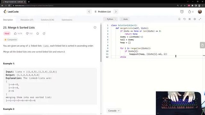The width and height of the screenshot is (205, 115).
Task: Switch to the Submissions tab
Action: [67, 20]
